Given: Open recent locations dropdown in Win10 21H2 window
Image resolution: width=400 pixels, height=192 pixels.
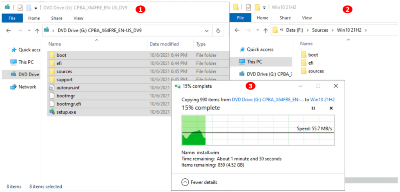Looking at the screenshot, I should [x=257, y=30].
